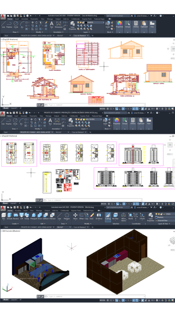Image resolution: width=175 pixels, height=312 pixels.
Task: Click the Move Gizmo icon in the 3D window
Action: (124, 217)
